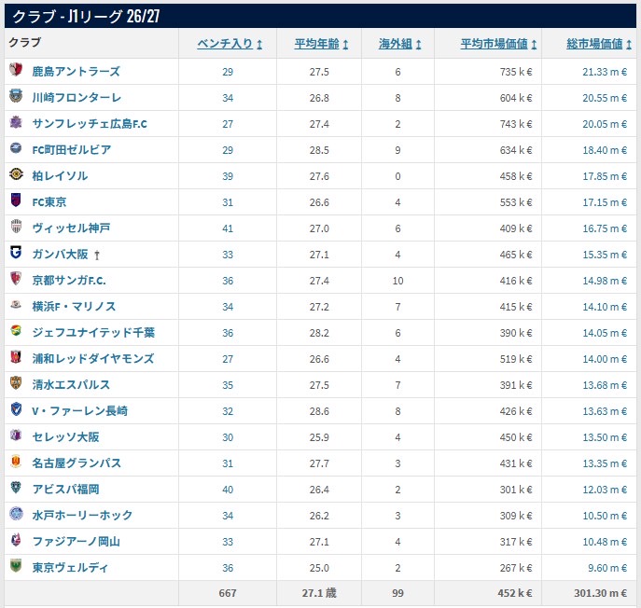
Task: Click the サンフレッチェ広島F.C crest icon
Action: 16,122
